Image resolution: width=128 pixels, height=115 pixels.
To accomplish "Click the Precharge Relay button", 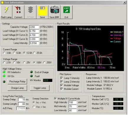I will click(x=17, y=82).
